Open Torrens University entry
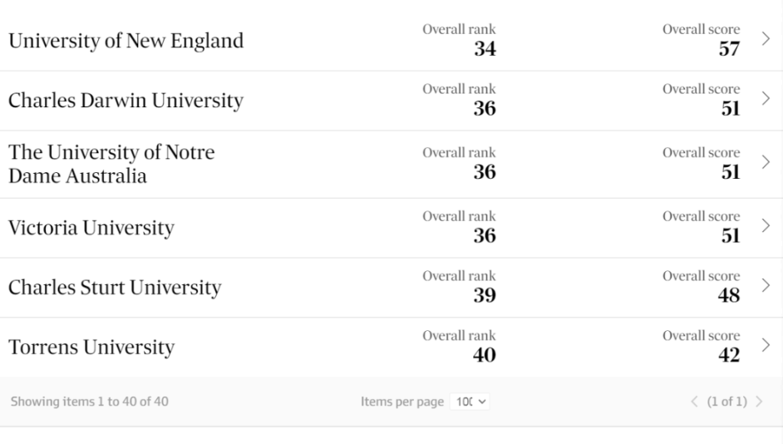783x444 pixels. point(91,347)
